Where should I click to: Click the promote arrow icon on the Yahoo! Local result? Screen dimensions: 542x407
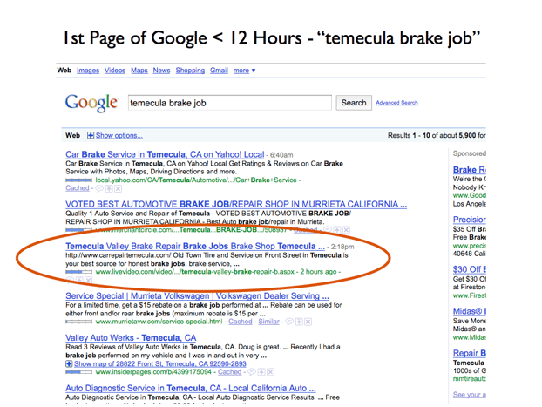tap(109, 188)
